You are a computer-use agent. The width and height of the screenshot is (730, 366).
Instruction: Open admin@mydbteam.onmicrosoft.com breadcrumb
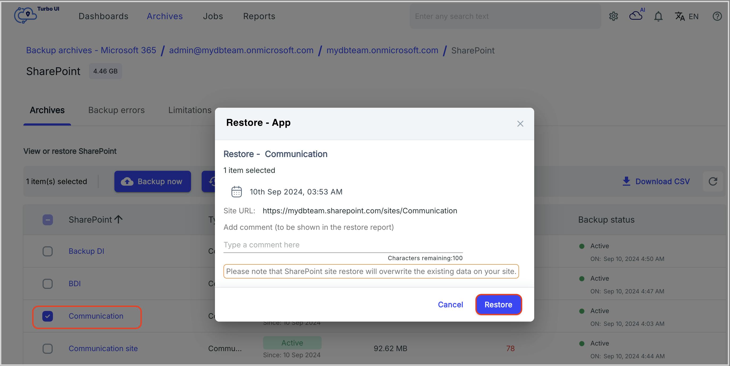241,50
